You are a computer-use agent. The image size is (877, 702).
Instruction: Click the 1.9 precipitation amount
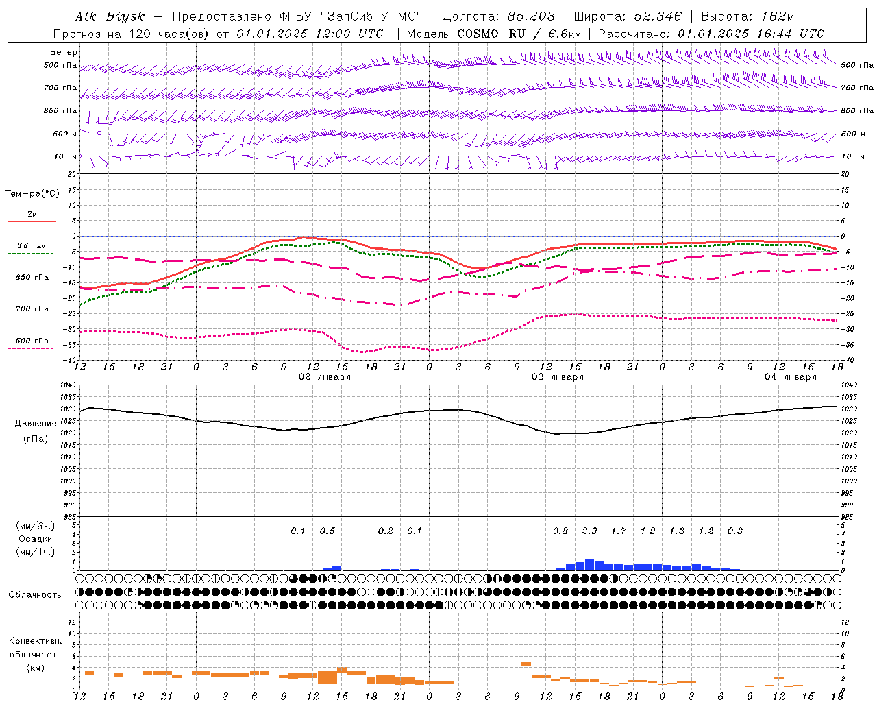click(x=647, y=531)
